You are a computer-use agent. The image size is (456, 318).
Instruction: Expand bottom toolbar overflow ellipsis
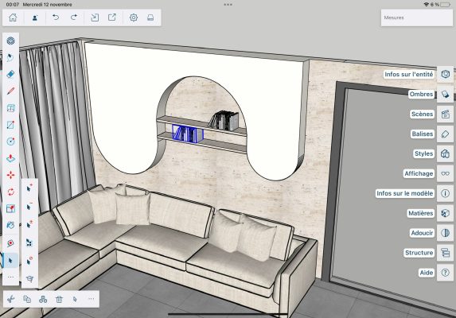tap(91, 299)
